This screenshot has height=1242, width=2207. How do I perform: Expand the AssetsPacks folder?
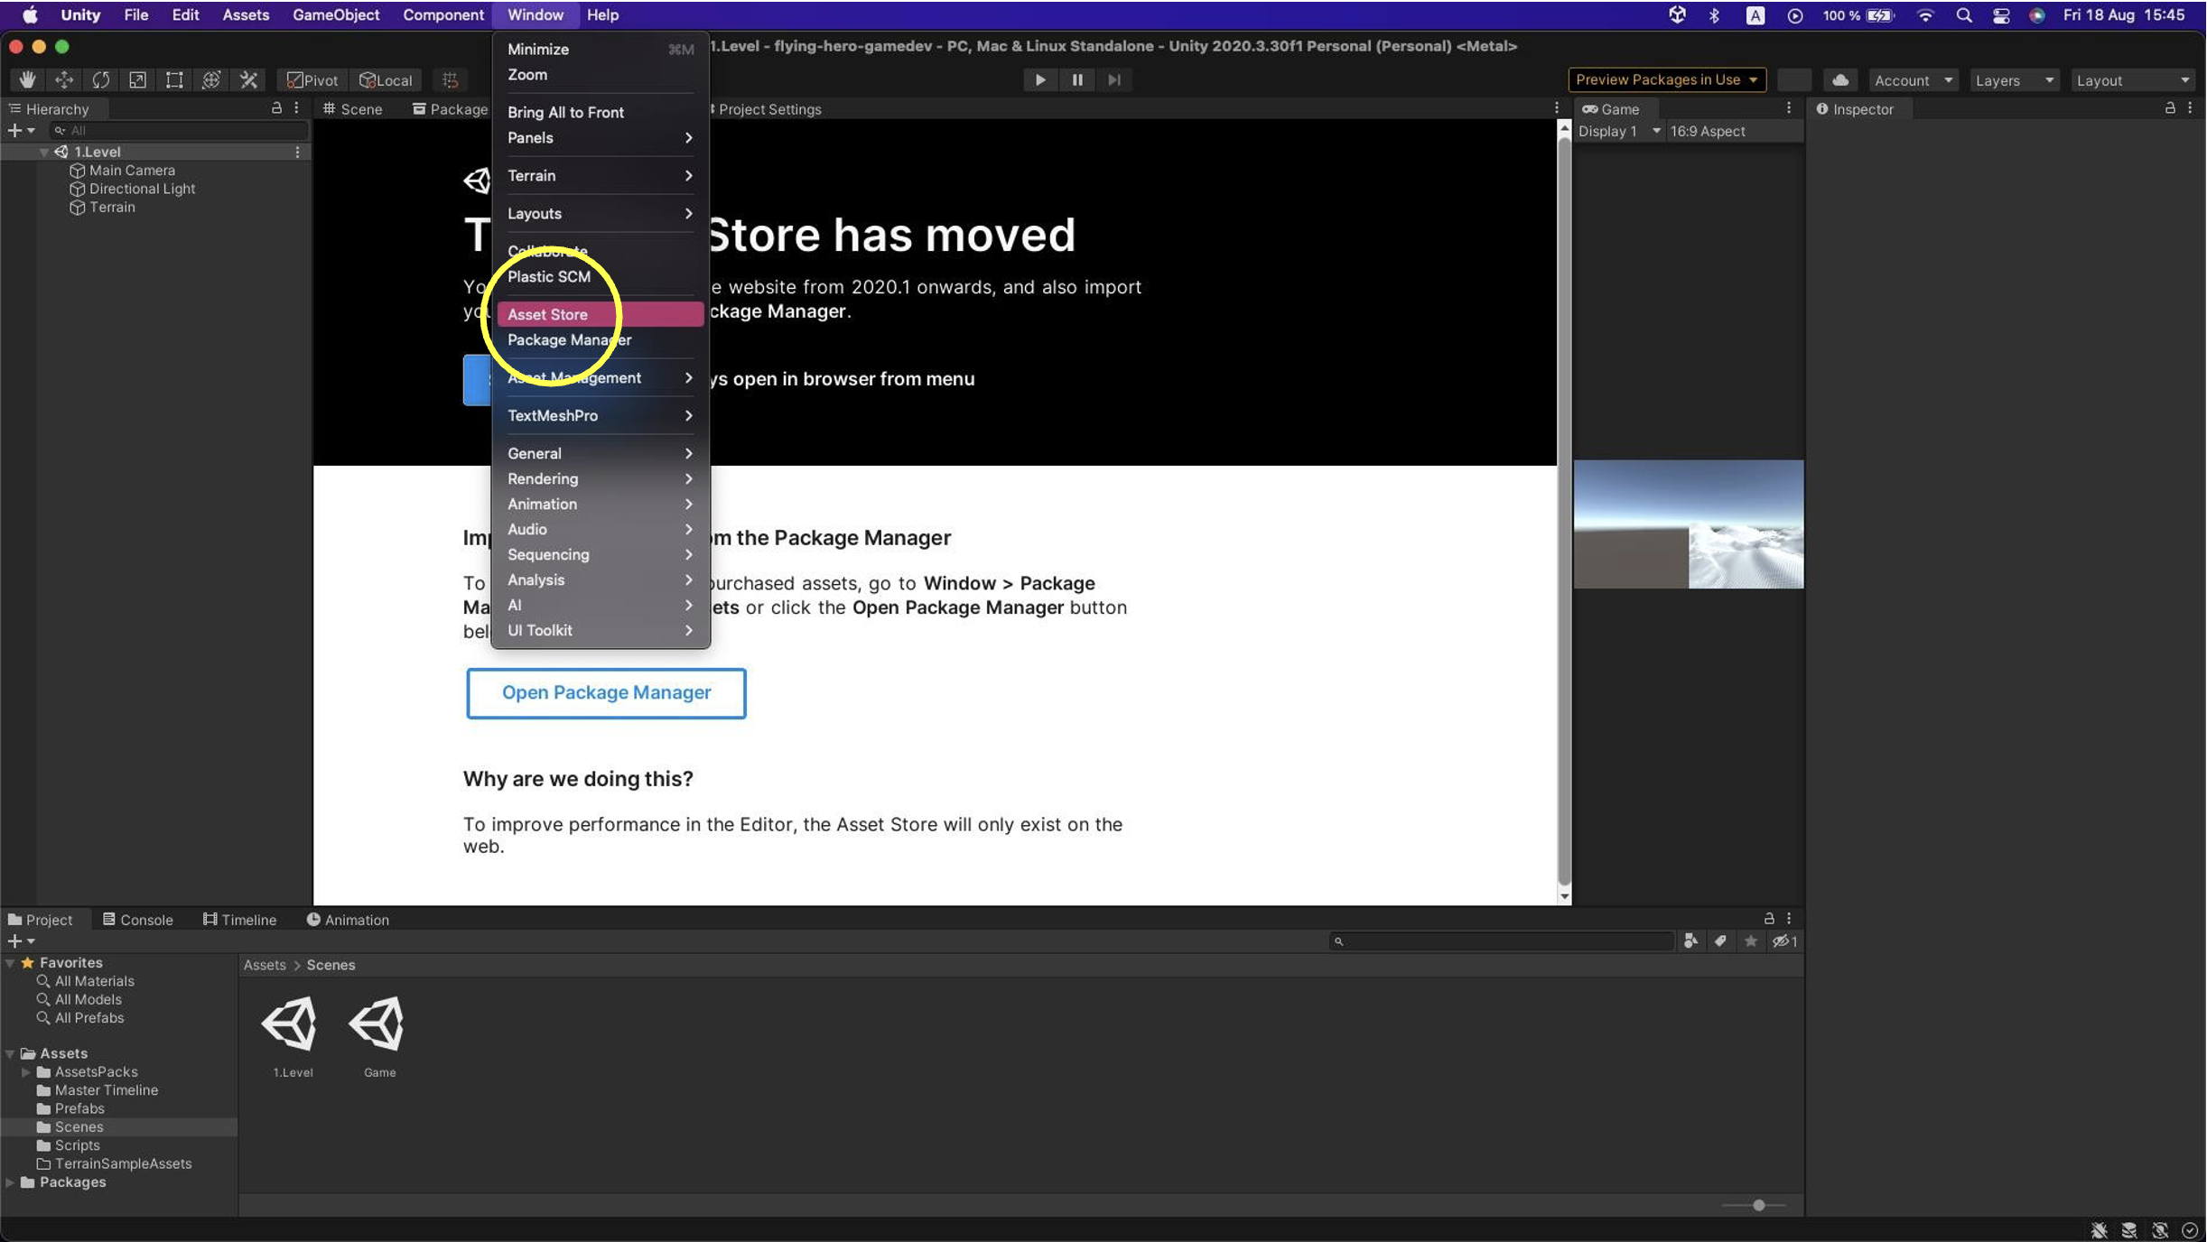click(26, 1071)
